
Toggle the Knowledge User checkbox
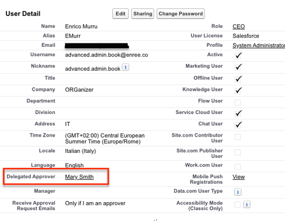[238, 91]
